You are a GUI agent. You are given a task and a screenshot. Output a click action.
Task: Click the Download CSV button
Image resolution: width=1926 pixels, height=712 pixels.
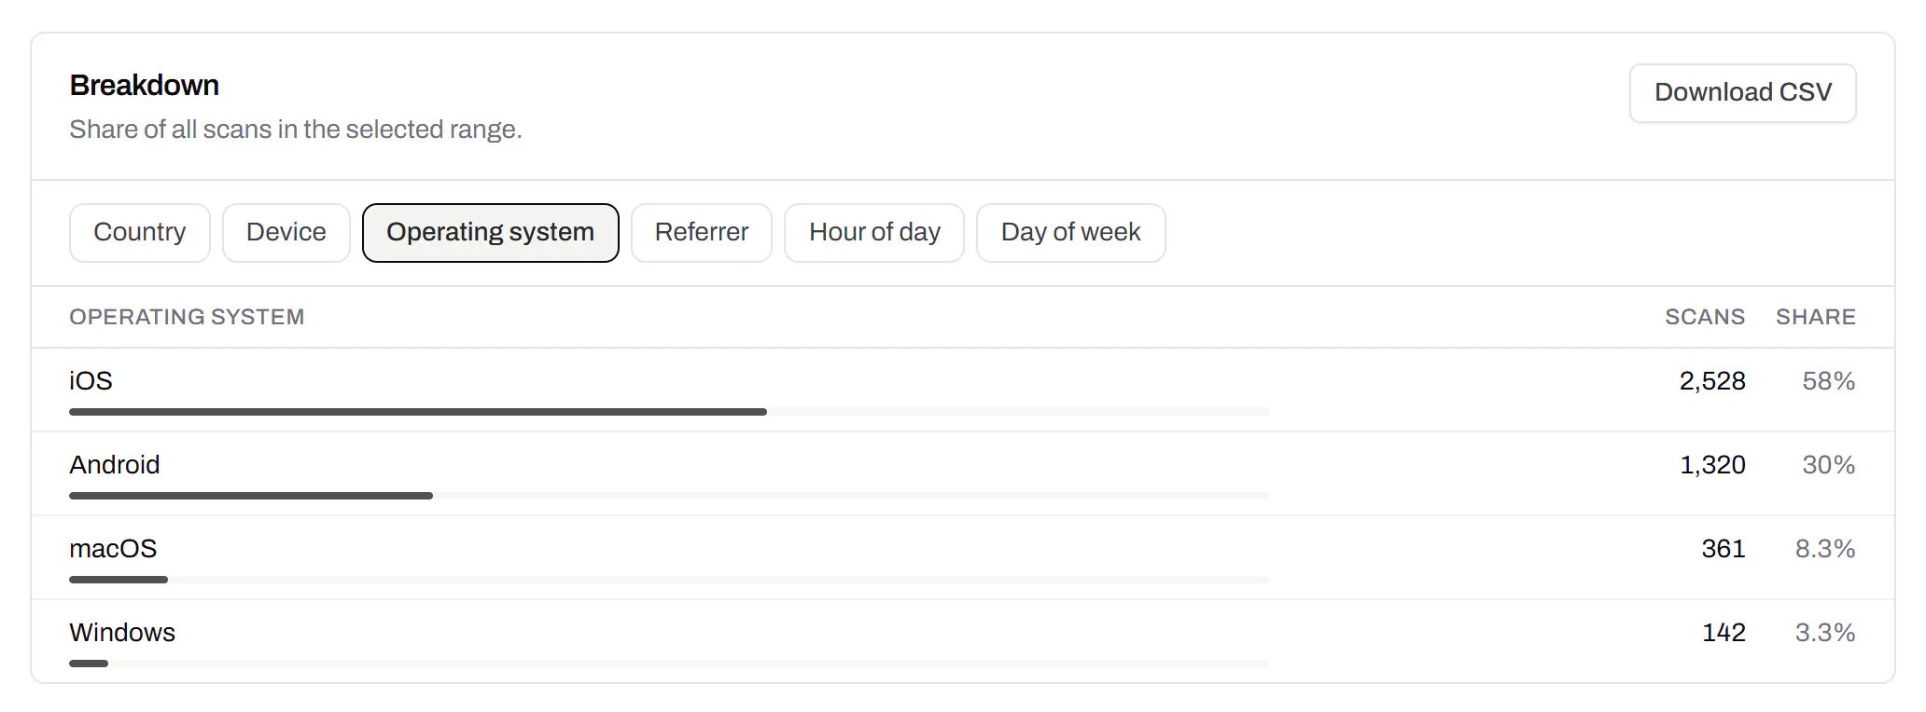[x=1742, y=93]
